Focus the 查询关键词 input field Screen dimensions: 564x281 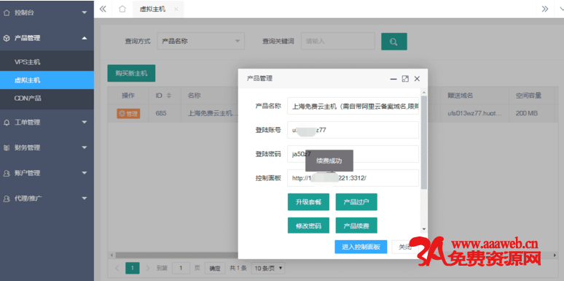[338, 41]
